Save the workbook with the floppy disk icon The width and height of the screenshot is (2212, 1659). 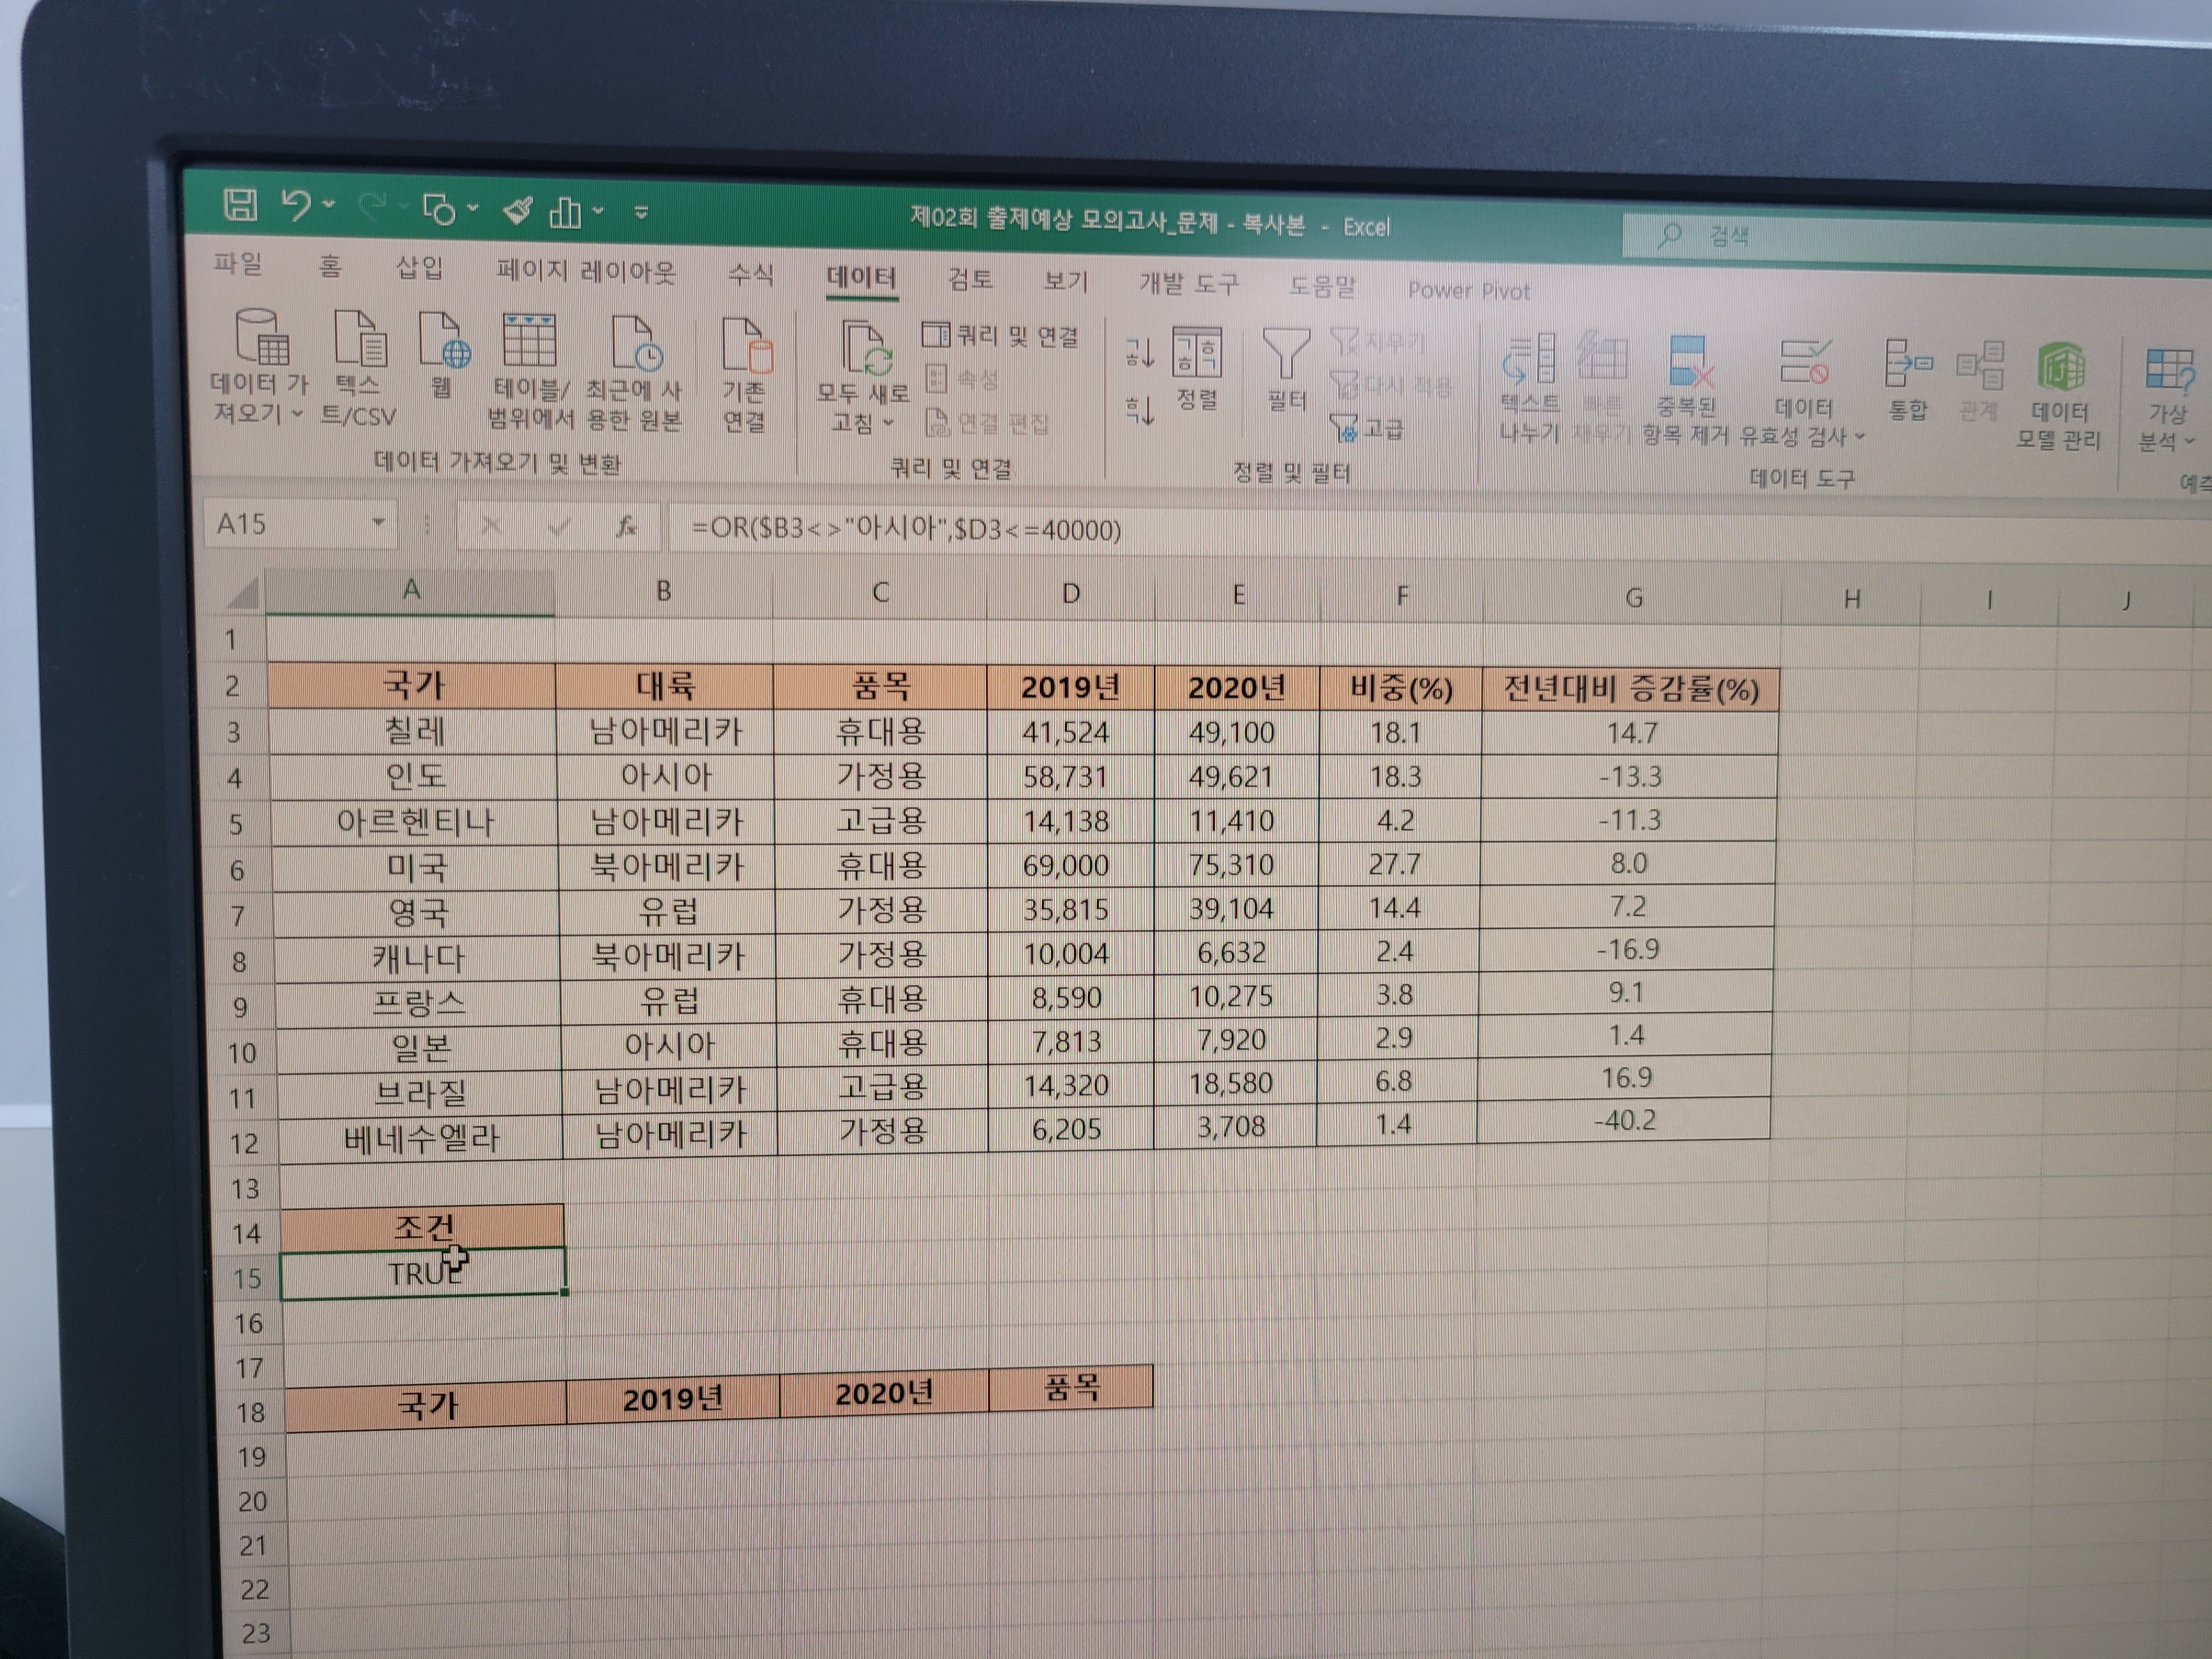[x=240, y=204]
